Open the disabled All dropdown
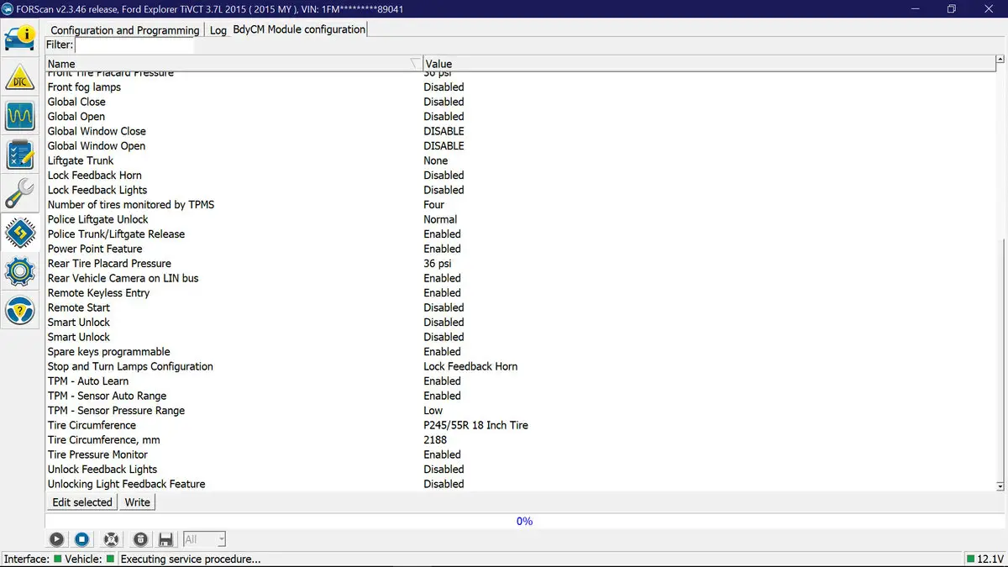Image resolution: width=1008 pixels, height=567 pixels. (x=204, y=539)
